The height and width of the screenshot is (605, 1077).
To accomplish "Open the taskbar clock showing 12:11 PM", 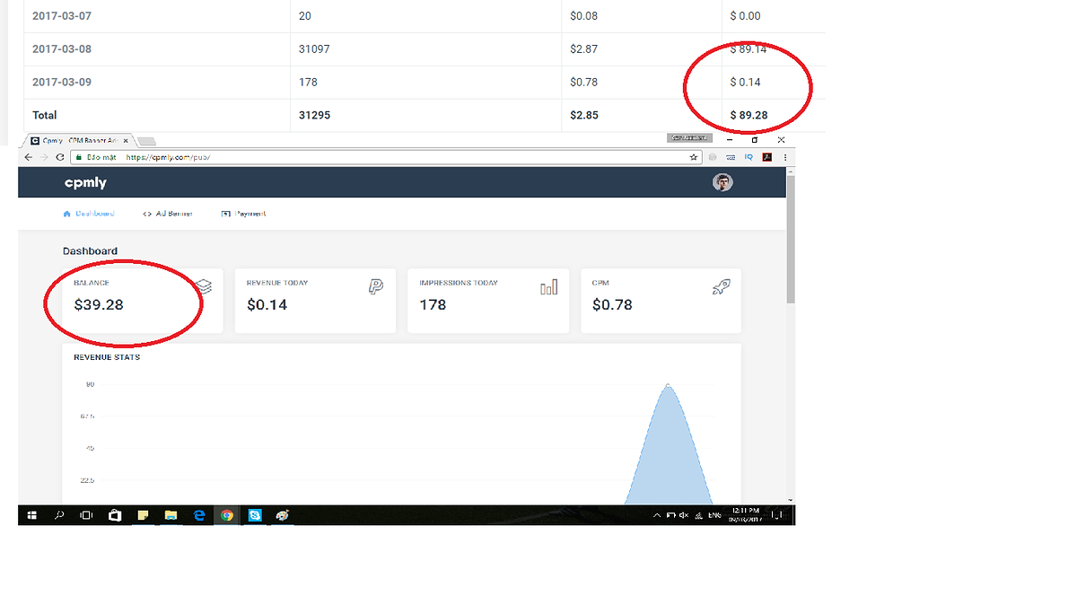I will [746, 515].
